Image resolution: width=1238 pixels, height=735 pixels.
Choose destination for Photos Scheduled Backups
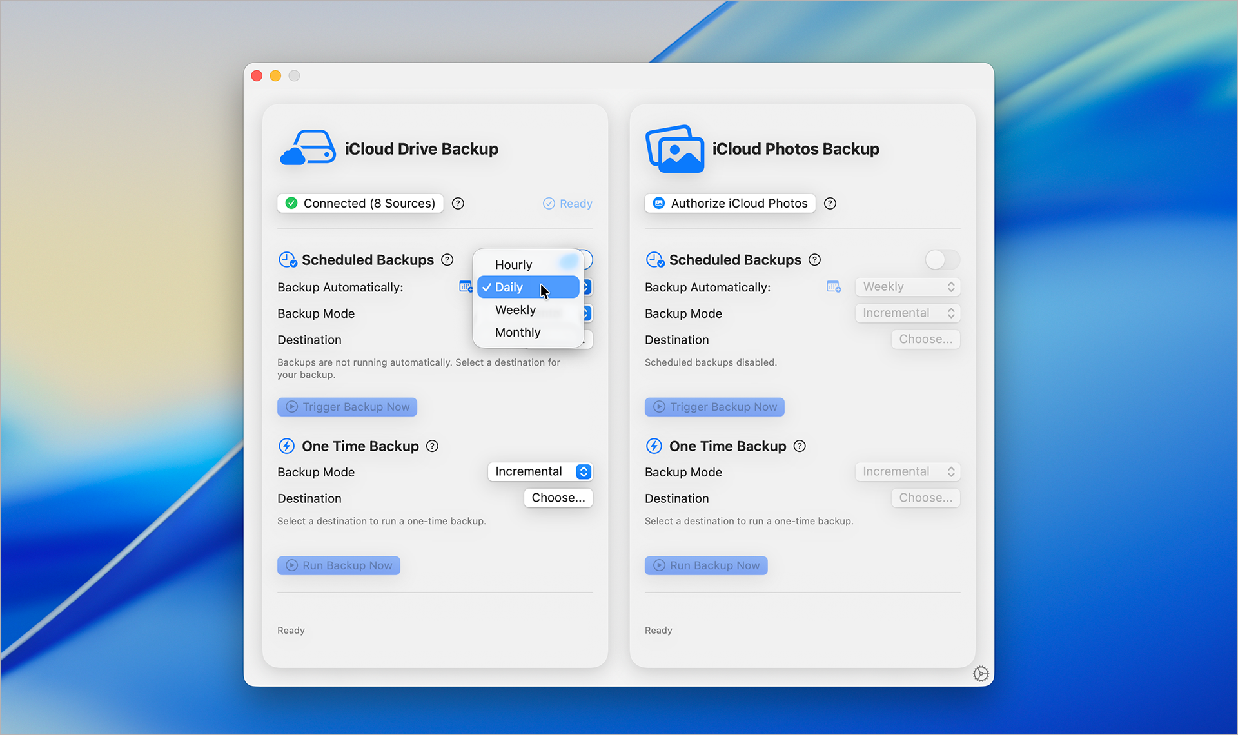[926, 339]
